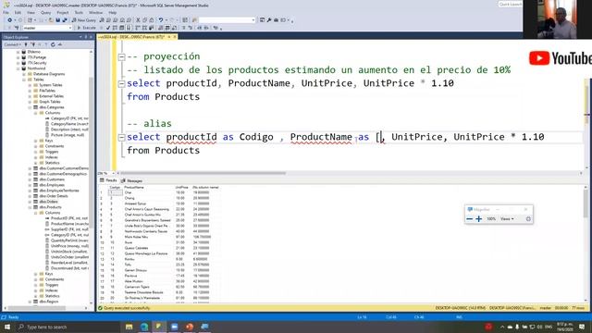This screenshot has width=592, height=333.
Task: Click the UnitPrice column header in results
Action: [x=181, y=187]
